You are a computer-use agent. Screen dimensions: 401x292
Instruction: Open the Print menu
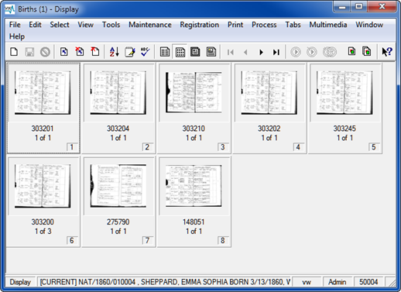click(235, 25)
